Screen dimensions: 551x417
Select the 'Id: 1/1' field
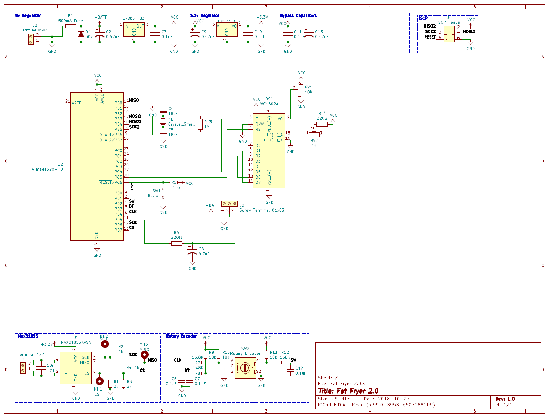pos(504,405)
